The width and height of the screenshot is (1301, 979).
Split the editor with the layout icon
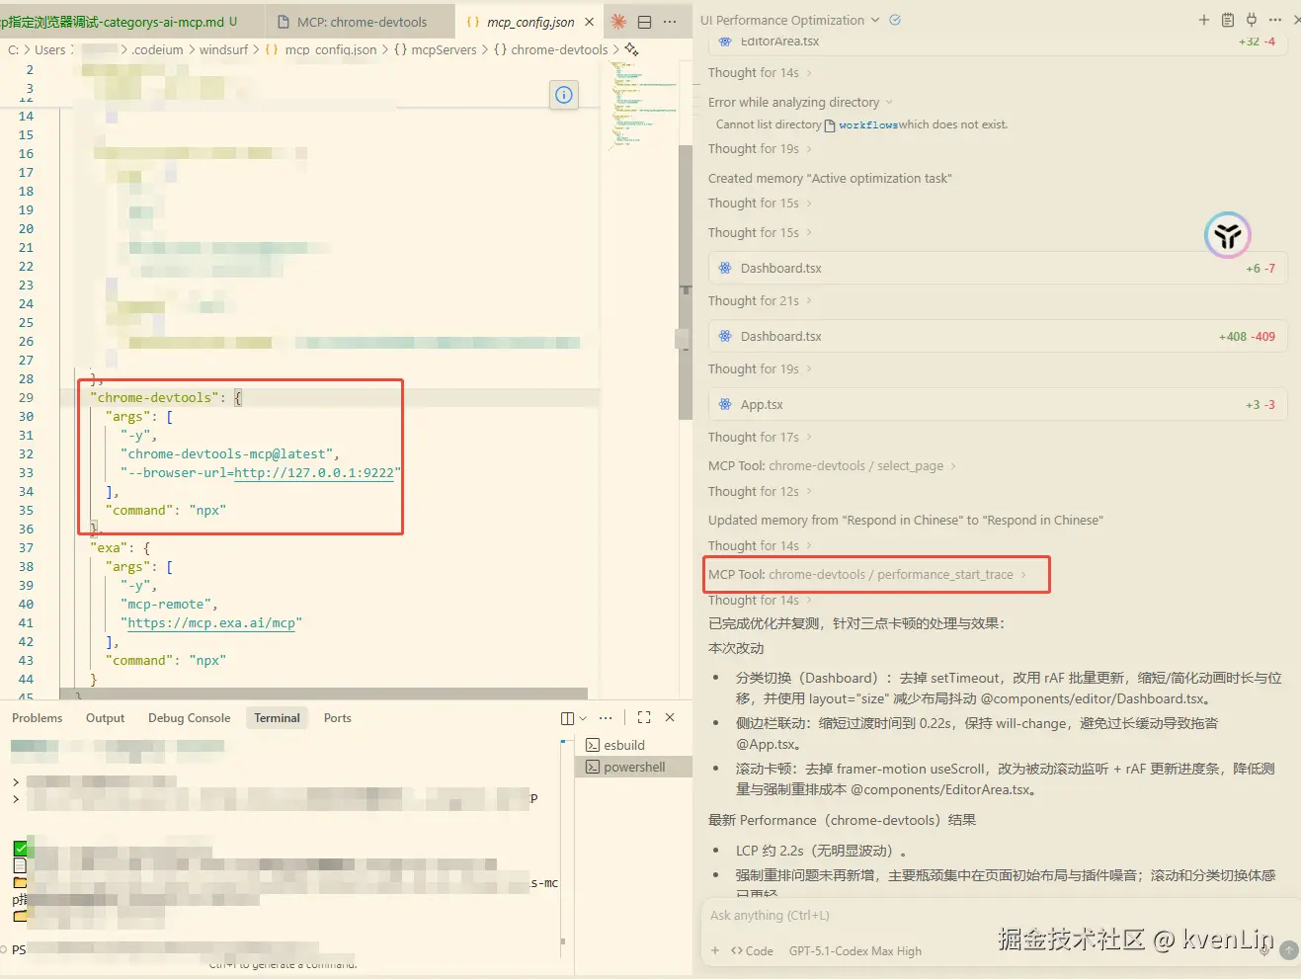(644, 22)
